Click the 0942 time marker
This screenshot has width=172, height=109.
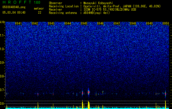(x=35, y=23)
